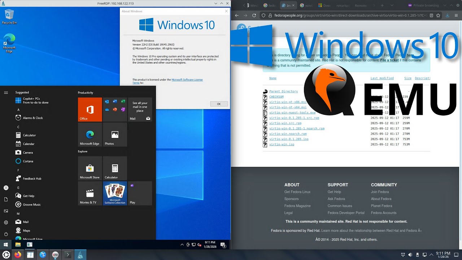The image size is (462, 260).
Task: Open the KDE volume tray icon
Action: pyautogui.click(x=410, y=255)
